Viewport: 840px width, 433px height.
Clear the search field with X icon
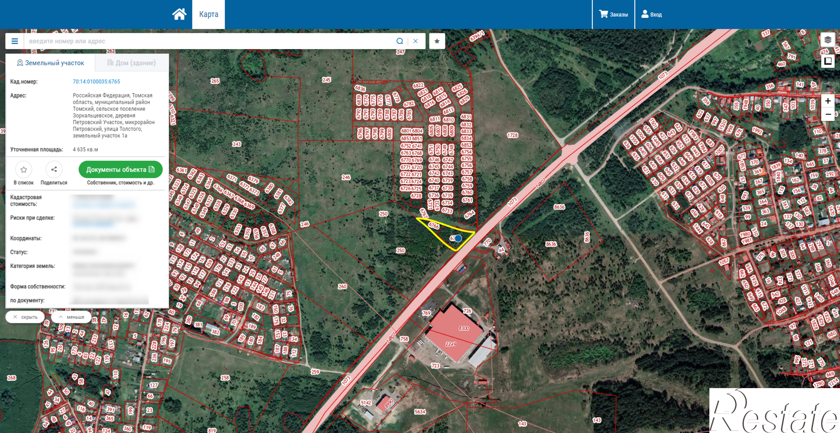[x=415, y=41]
